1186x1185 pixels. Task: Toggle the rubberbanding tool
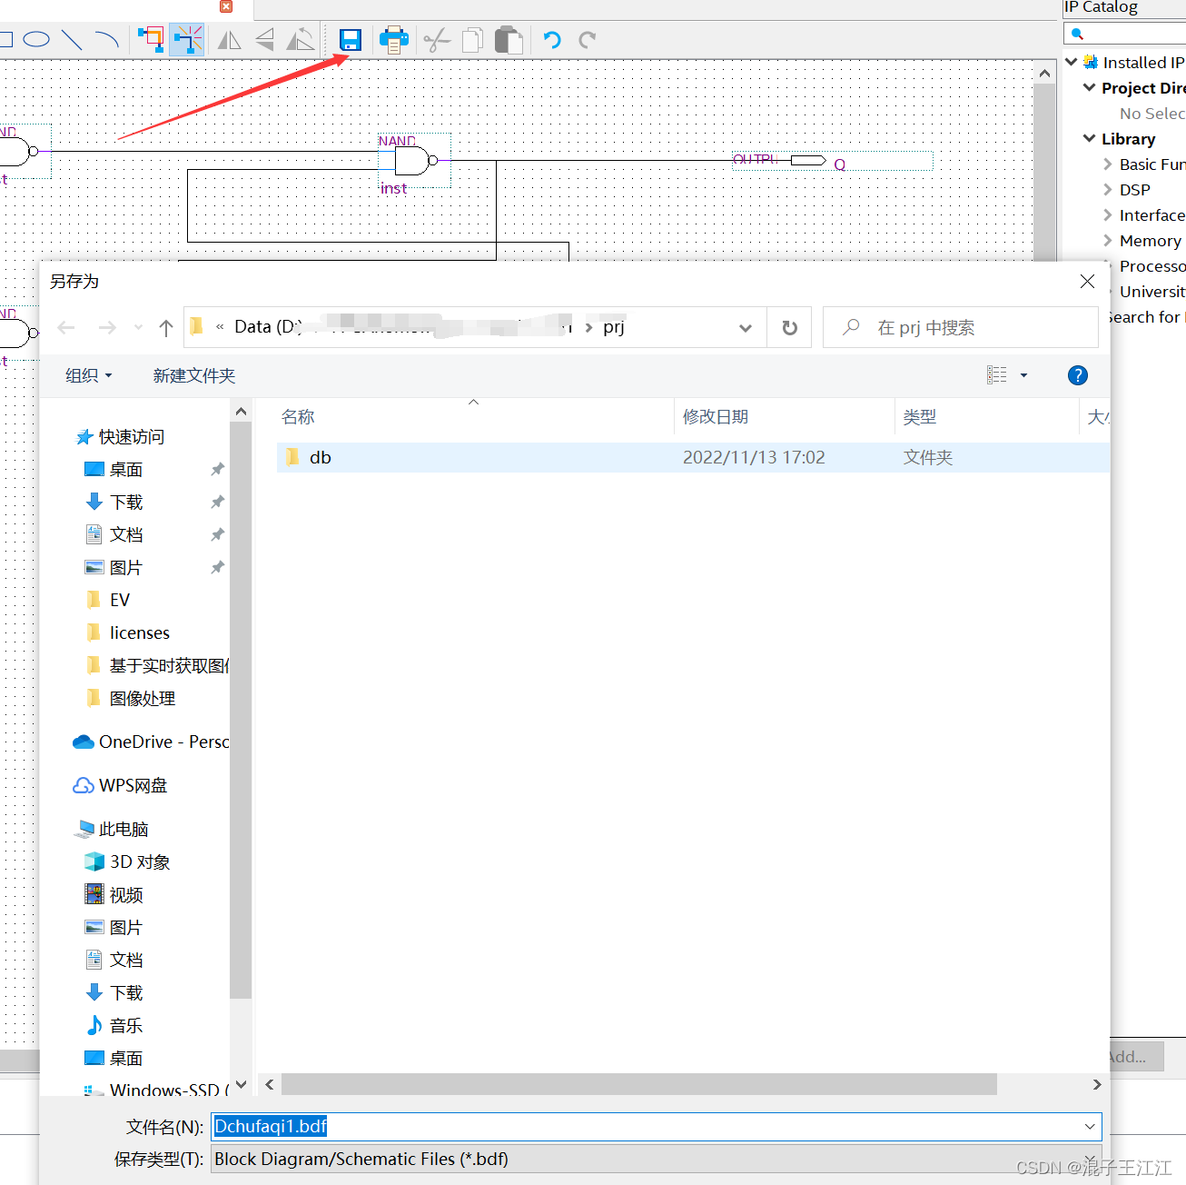click(x=187, y=40)
